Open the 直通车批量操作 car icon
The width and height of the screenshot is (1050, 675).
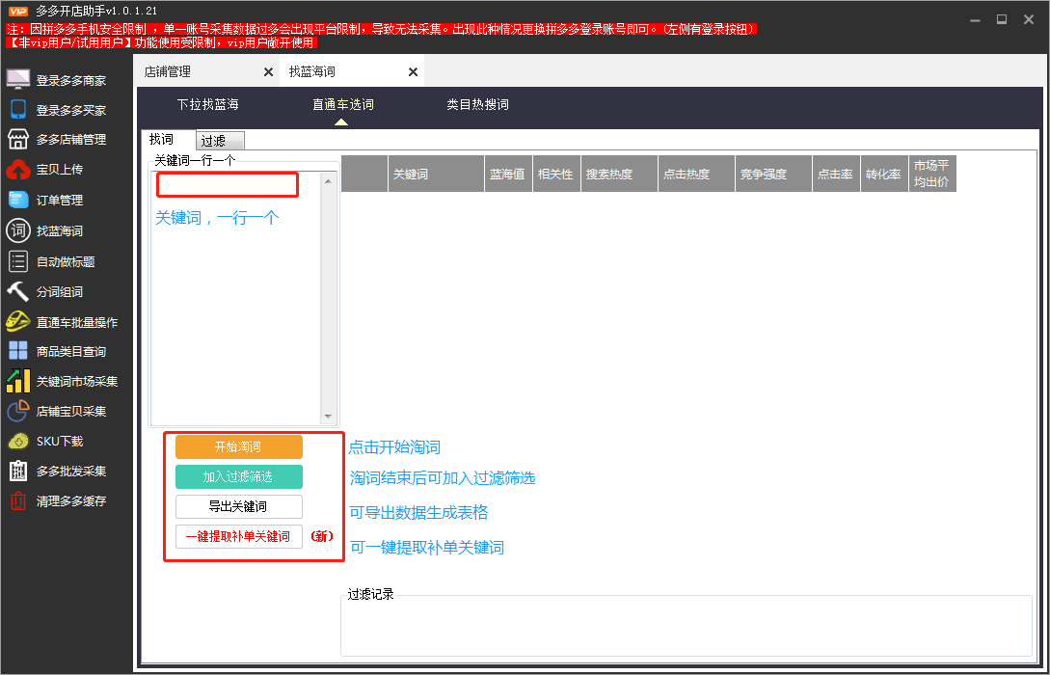point(18,322)
